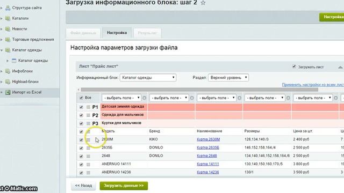The width and height of the screenshot is (344, 193).
Task: Click the horizontal table scrollbar
Action: (199, 90)
